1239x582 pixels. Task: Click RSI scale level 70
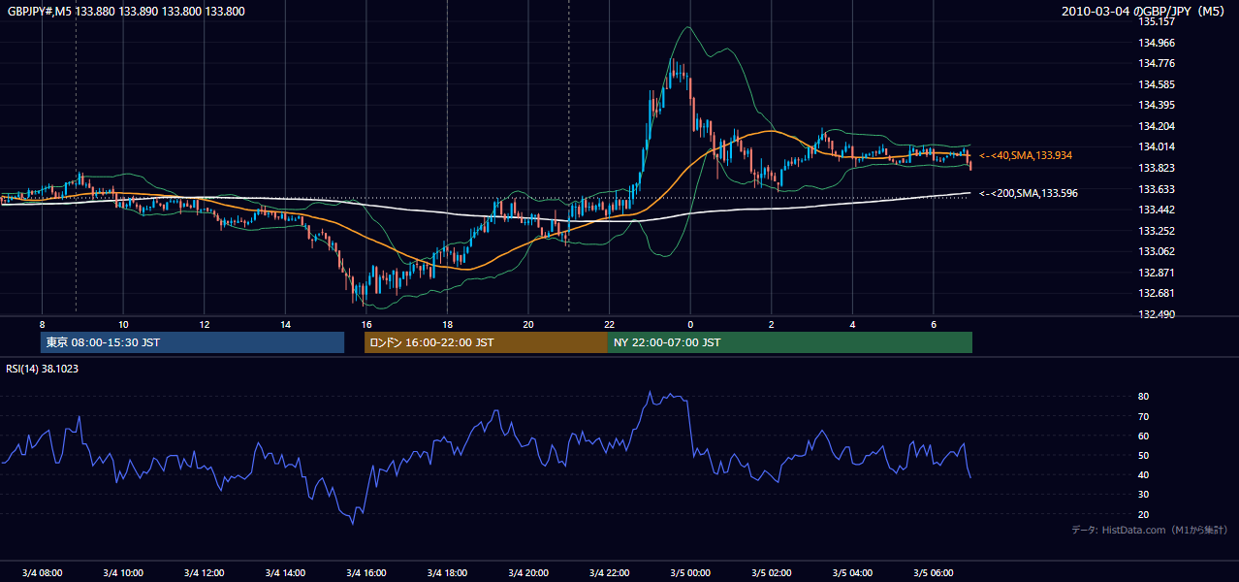tap(1144, 416)
